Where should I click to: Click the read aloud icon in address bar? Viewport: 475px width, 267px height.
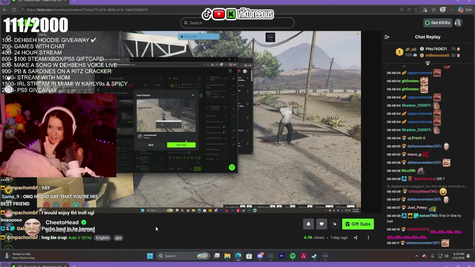click(409, 10)
